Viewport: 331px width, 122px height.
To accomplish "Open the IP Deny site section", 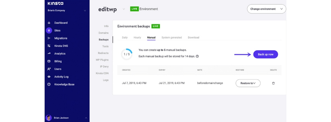I will coord(104,66).
